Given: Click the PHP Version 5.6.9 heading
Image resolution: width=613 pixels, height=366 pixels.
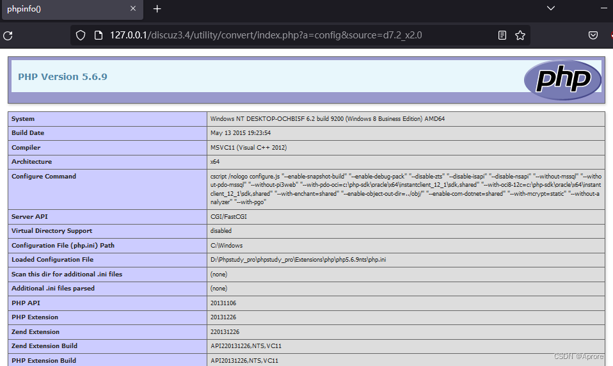Looking at the screenshot, I should [63, 77].
